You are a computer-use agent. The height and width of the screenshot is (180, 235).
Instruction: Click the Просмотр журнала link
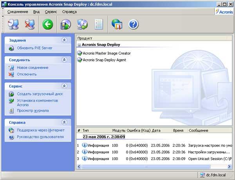33,111
